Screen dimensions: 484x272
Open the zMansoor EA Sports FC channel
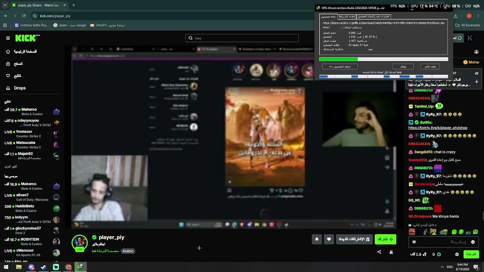32,252
